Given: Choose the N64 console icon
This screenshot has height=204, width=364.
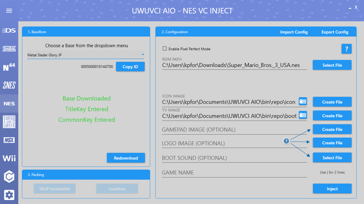Looking at the screenshot, I should tap(9, 67).
